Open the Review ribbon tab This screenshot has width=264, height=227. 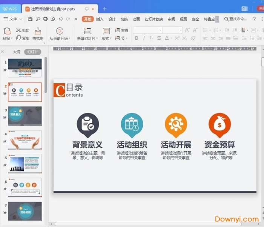171,19
